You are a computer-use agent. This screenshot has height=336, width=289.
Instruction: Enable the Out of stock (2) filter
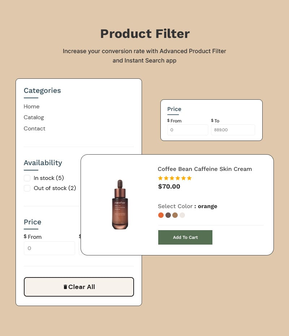coord(27,188)
